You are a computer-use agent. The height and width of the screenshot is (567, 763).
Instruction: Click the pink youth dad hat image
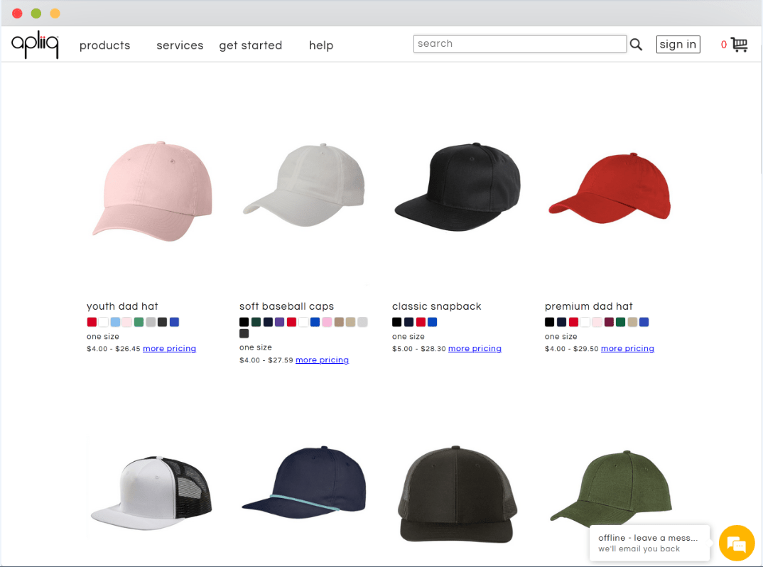(x=152, y=191)
